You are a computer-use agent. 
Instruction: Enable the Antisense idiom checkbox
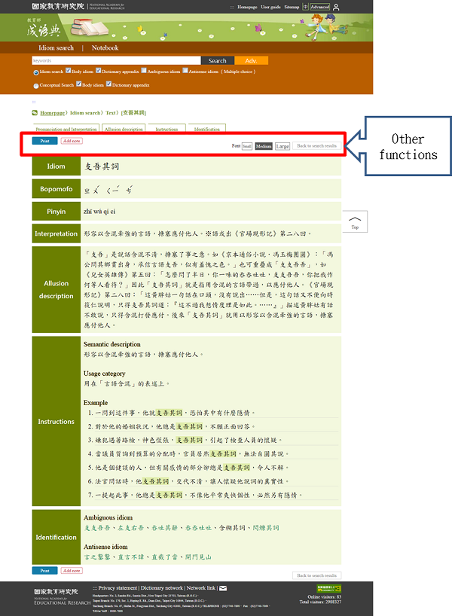tap(185, 72)
